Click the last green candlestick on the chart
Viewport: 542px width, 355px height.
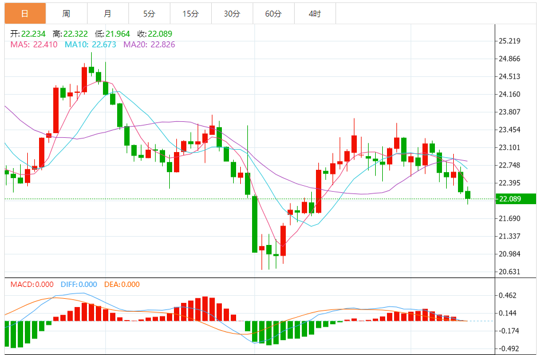468,195
